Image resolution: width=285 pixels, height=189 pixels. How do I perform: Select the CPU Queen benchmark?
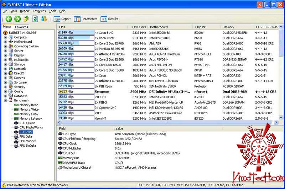(27, 123)
